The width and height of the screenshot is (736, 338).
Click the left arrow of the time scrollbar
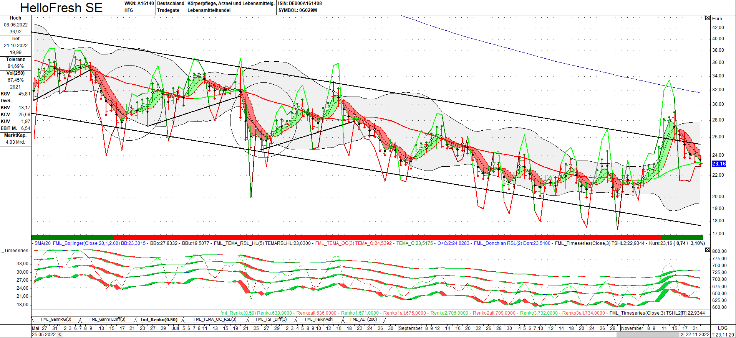[x=59, y=335]
